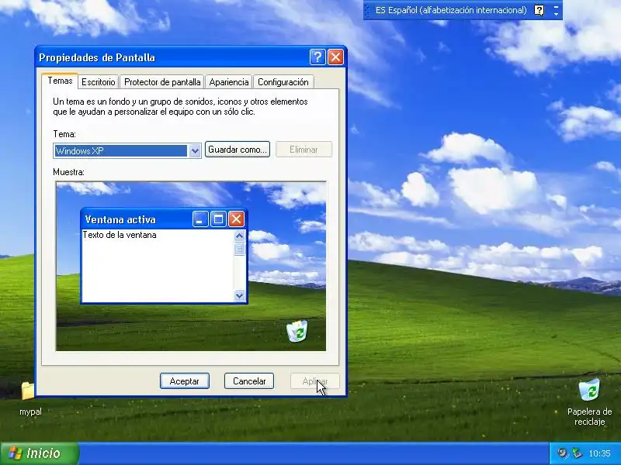This screenshot has width=621, height=465.
Task: Select the Papelera de reciclaje desktop icon
Action: pyautogui.click(x=589, y=401)
